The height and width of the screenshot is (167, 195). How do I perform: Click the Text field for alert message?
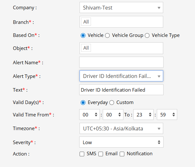[x=121, y=90]
